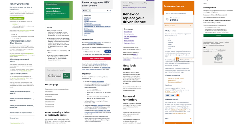
Task: Open 'Payment methods' in NSW contents
Action: (x=89, y=32)
